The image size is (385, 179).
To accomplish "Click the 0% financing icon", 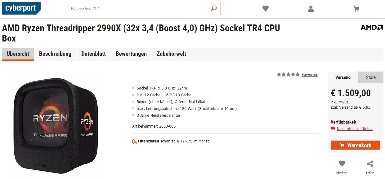I will 134,141.
